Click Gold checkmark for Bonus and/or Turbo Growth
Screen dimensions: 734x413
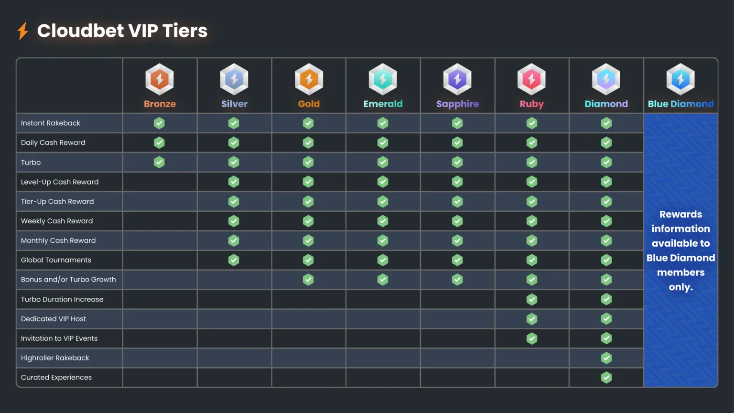click(x=308, y=280)
